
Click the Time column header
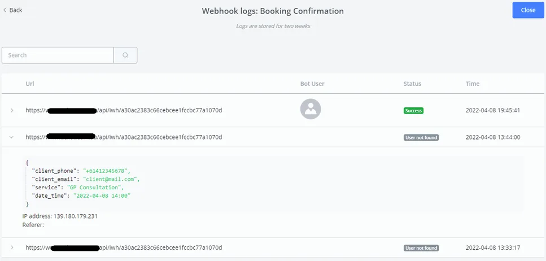[473, 84]
